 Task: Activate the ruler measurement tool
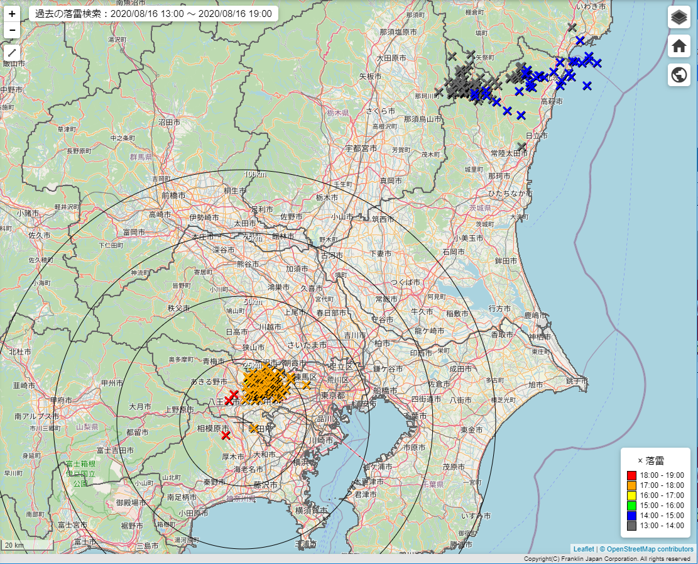click(x=11, y=53)
